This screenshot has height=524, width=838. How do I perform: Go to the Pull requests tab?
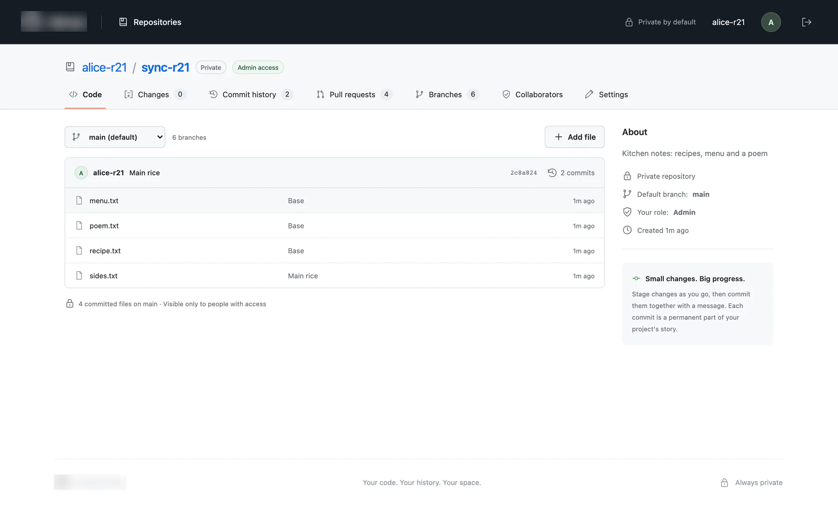click(354, 94)
